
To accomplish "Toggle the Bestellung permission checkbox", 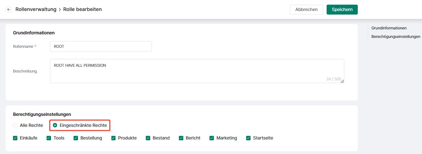I will tap(76, 138).
